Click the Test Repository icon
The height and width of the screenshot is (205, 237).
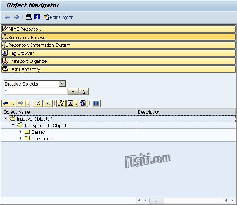coord(5,69)
